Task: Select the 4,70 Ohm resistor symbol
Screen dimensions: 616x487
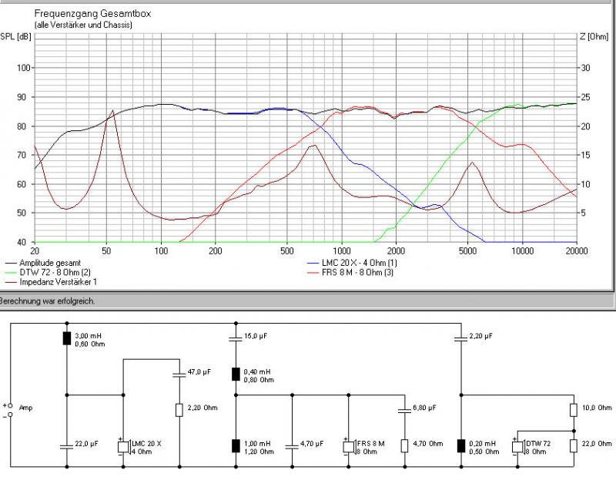Action: [405, 446]
